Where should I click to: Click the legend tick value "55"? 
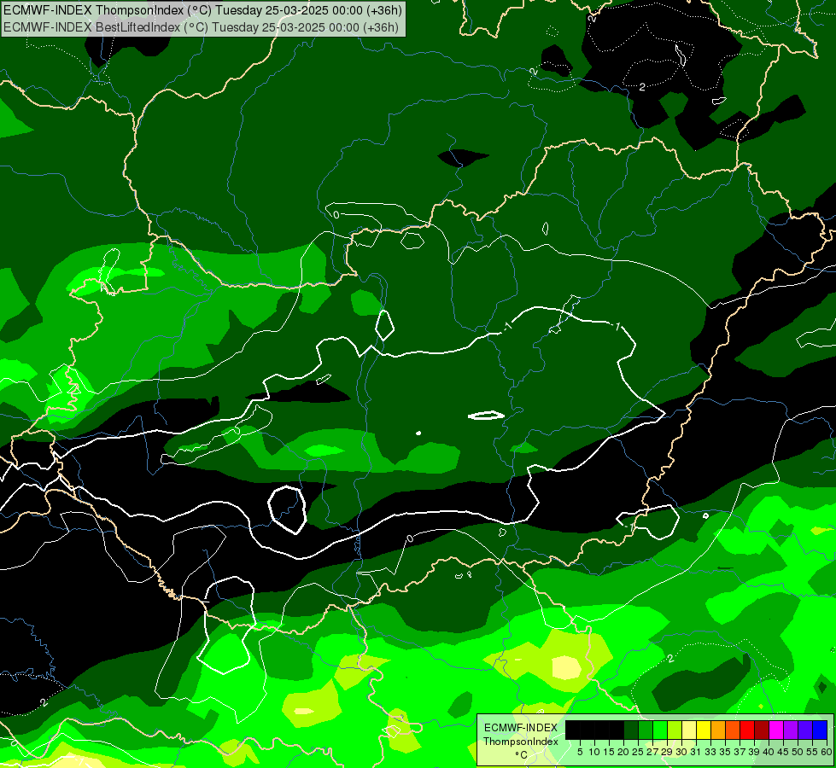[813, 752]
